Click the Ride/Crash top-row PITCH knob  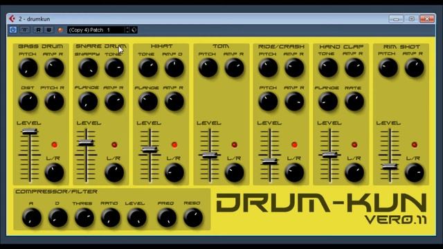click(x=268, y=68)
